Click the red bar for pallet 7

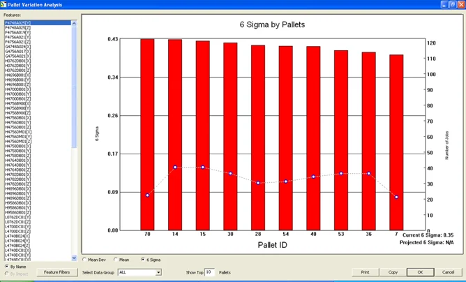pos(396,142)
